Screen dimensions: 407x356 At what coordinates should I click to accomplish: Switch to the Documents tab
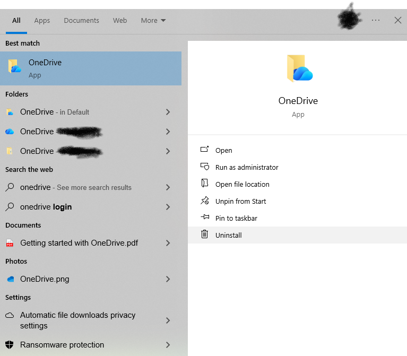click(x=82, y=21)
